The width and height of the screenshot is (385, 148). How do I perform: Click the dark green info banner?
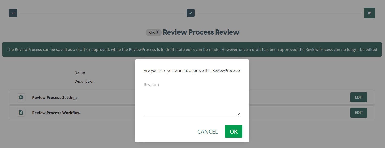point(192,49)
